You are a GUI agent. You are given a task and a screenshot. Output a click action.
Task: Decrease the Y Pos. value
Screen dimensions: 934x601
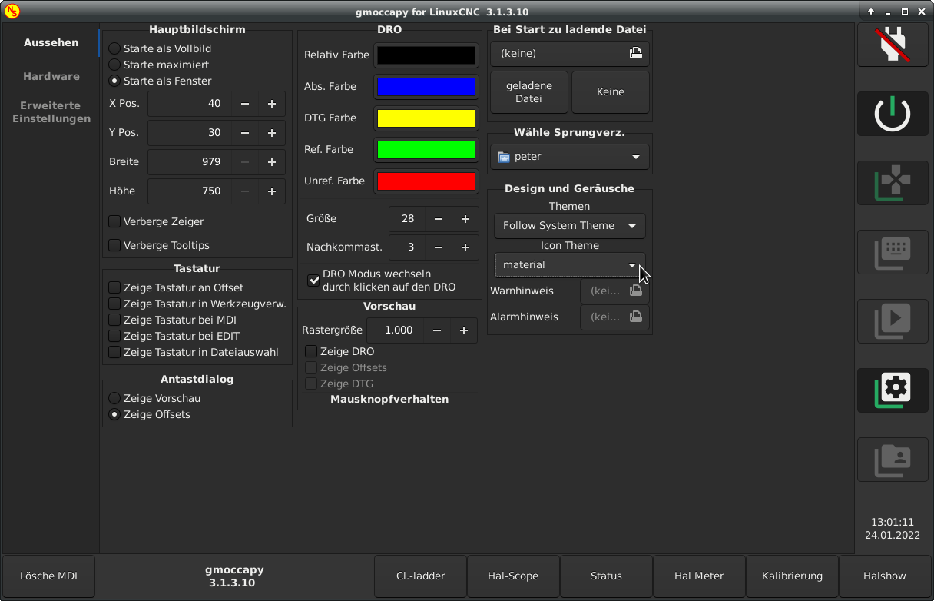point(245,133)
